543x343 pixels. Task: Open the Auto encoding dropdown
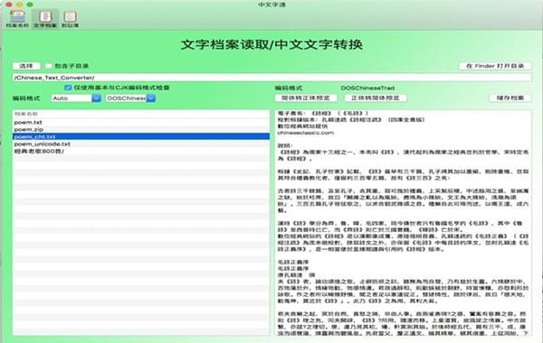pos(76,98)
